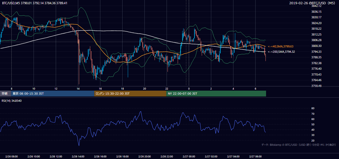Click bottom date label 2/26 08:00
The image size is (339, 159).
tap(11, 157)
